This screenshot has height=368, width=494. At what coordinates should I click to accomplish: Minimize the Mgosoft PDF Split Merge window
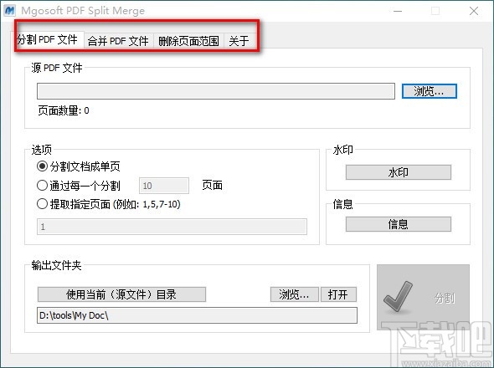tap(398, 11)
